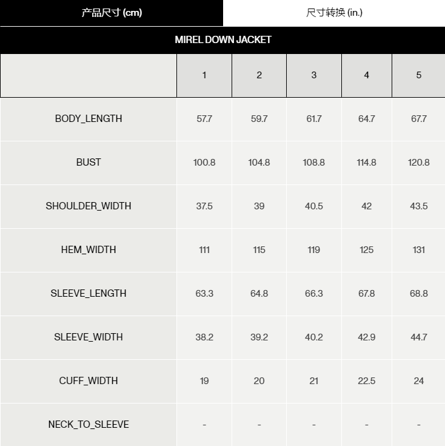Screen dimensions: 445x446
Task: Select size column header 4
Action: click(x=367, y=75)
